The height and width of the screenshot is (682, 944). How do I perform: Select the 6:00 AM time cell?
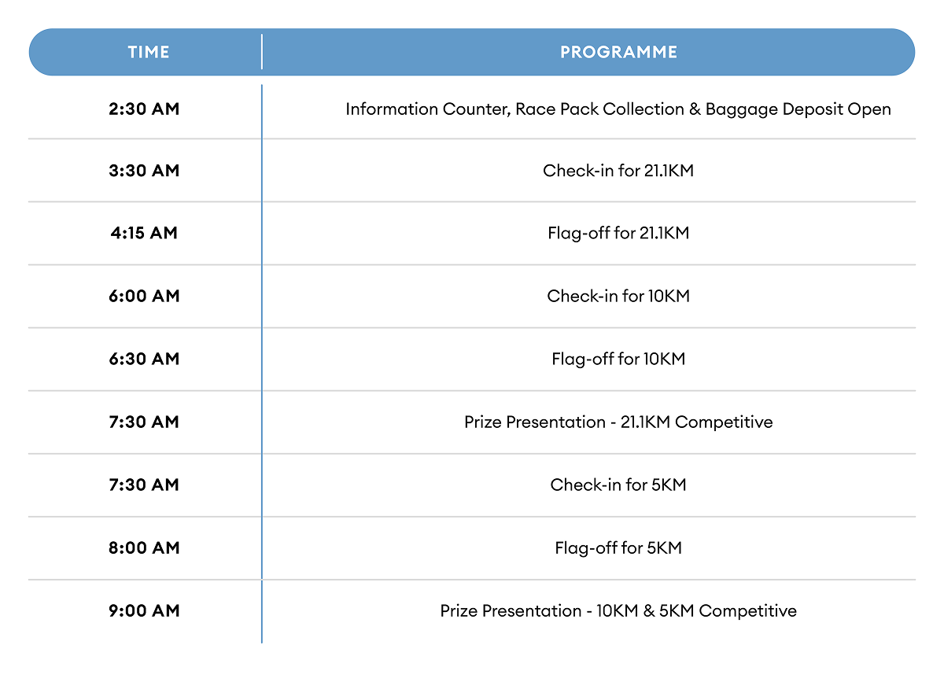[144, 297]
